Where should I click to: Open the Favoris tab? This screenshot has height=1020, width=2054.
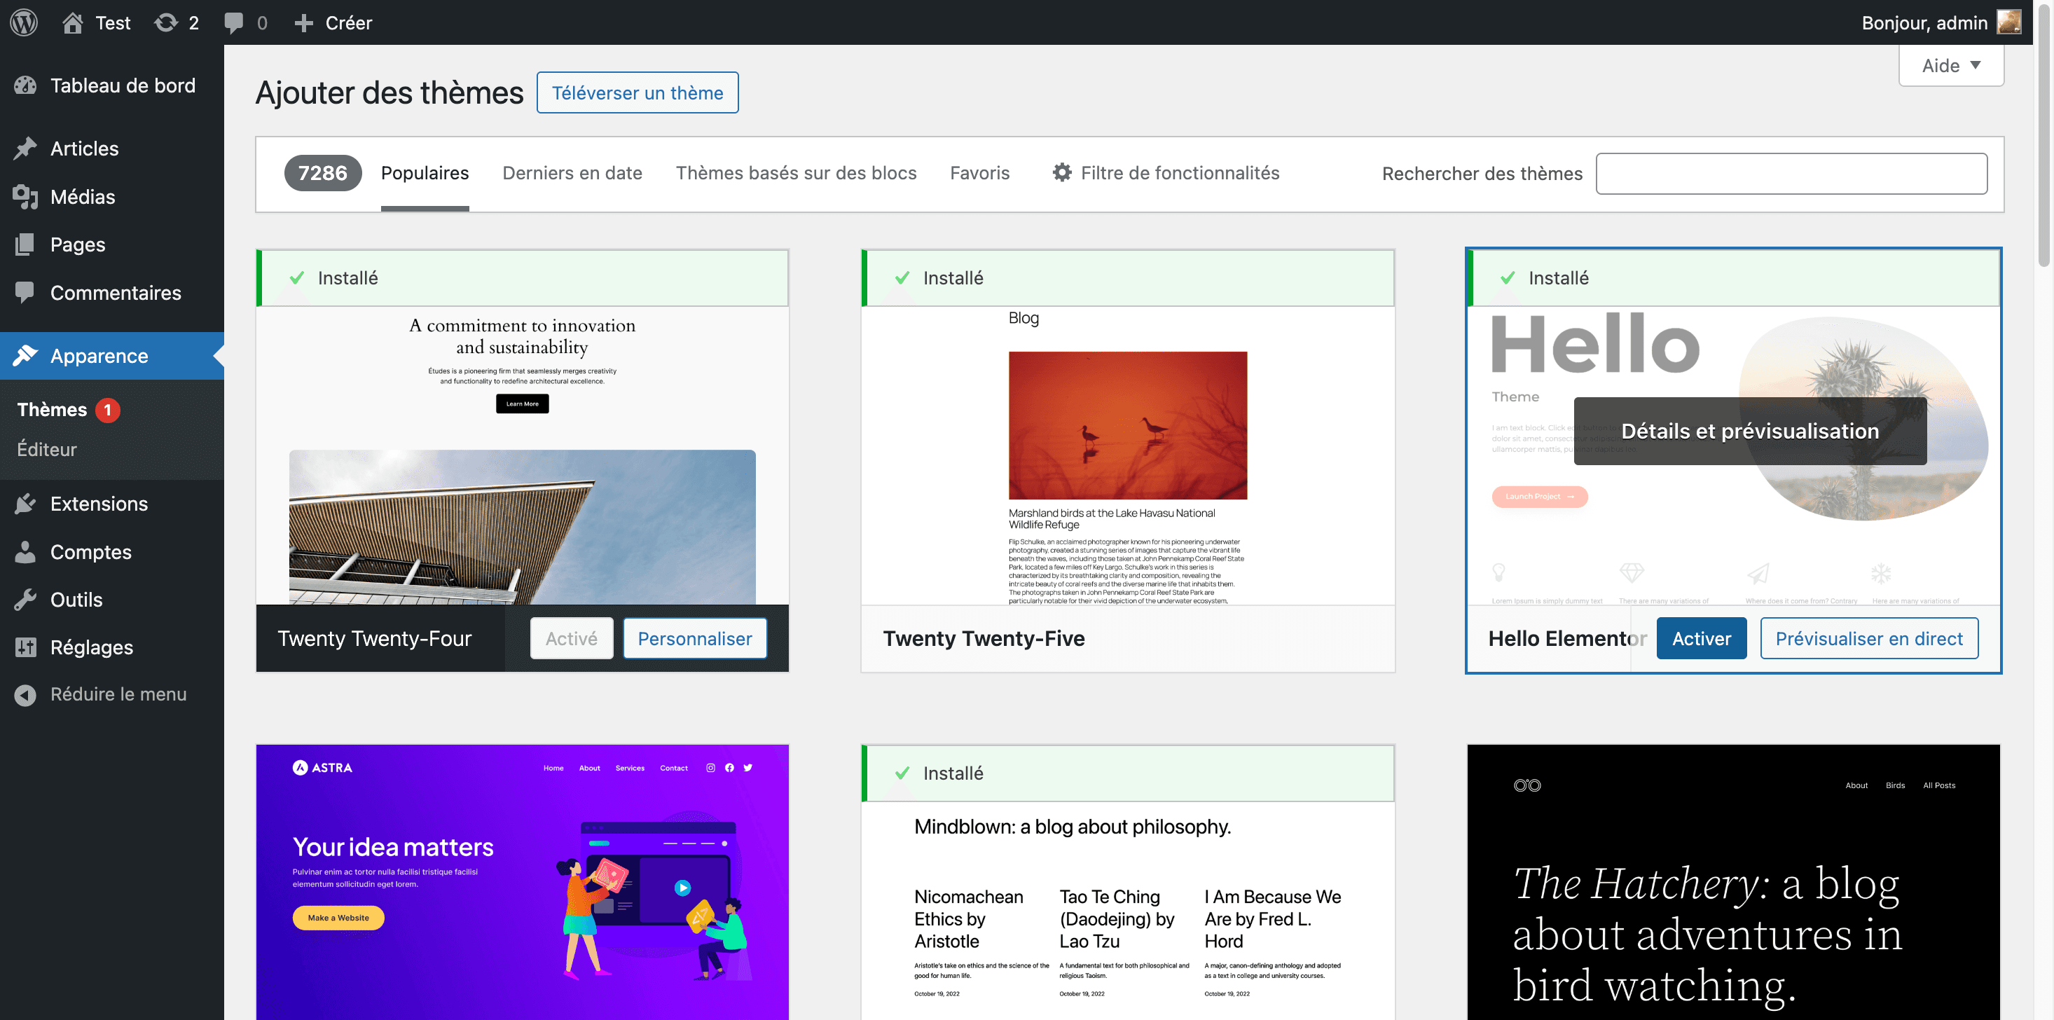(979, 173)
